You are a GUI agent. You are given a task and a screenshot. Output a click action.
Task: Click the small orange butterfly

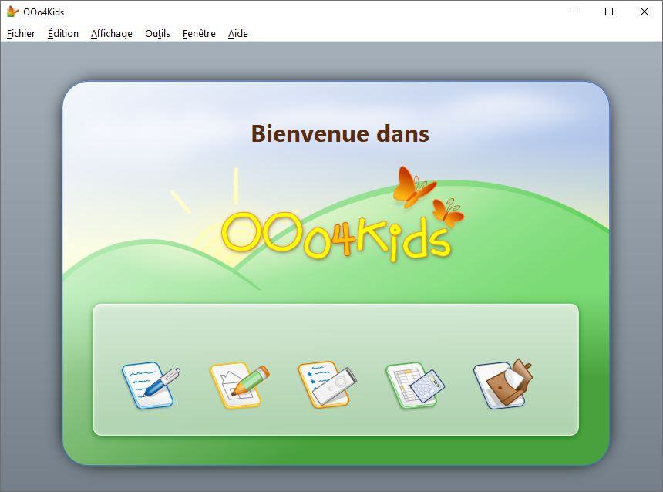coord(447,212)
